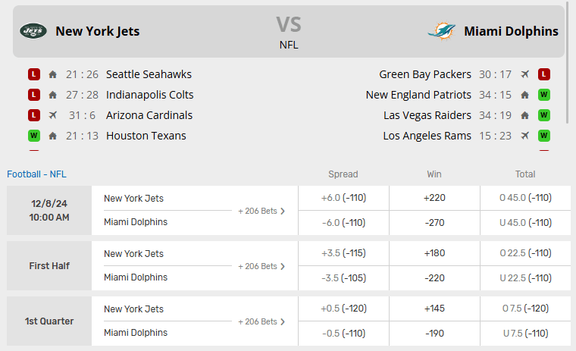
Task: Expand the 206 Bets chevron for First Half
Action: 283,266
